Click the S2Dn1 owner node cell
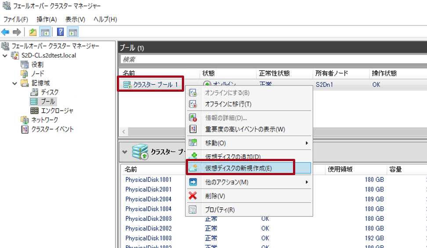 [x=324, y=85]
